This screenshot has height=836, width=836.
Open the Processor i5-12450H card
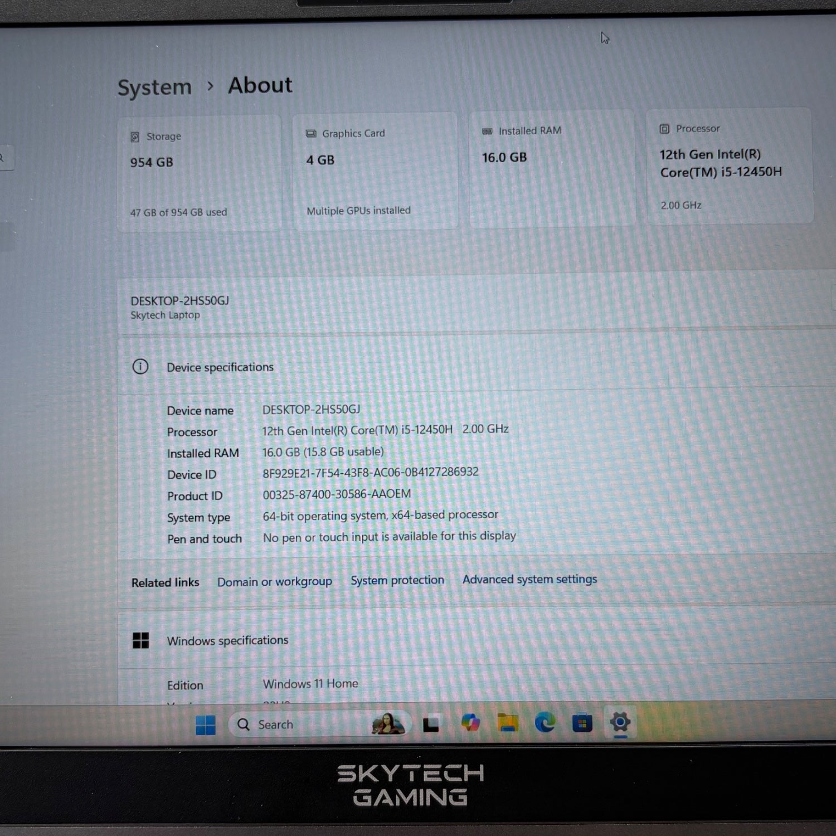coord(729,167)
